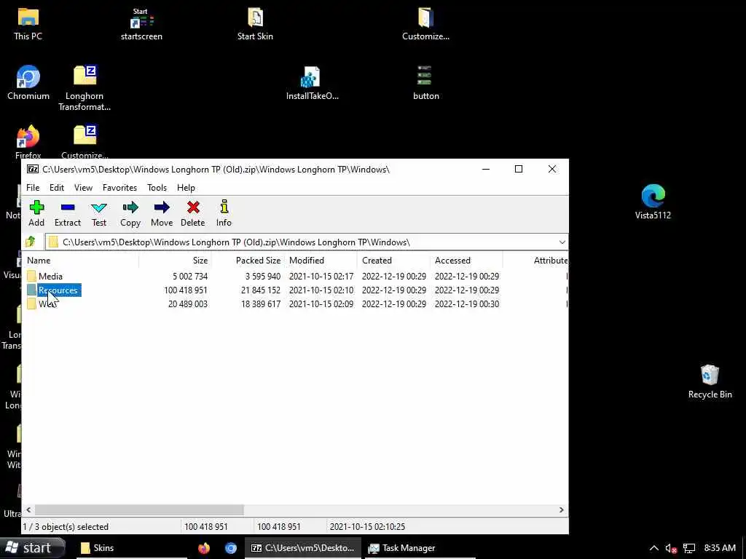Click the Firefox icon on the taskbar

tap(204, 548)
